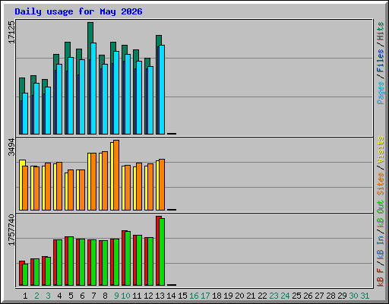Click day 14 on the x-axis
The image size is (389, 304).
[x=171, y=296]
